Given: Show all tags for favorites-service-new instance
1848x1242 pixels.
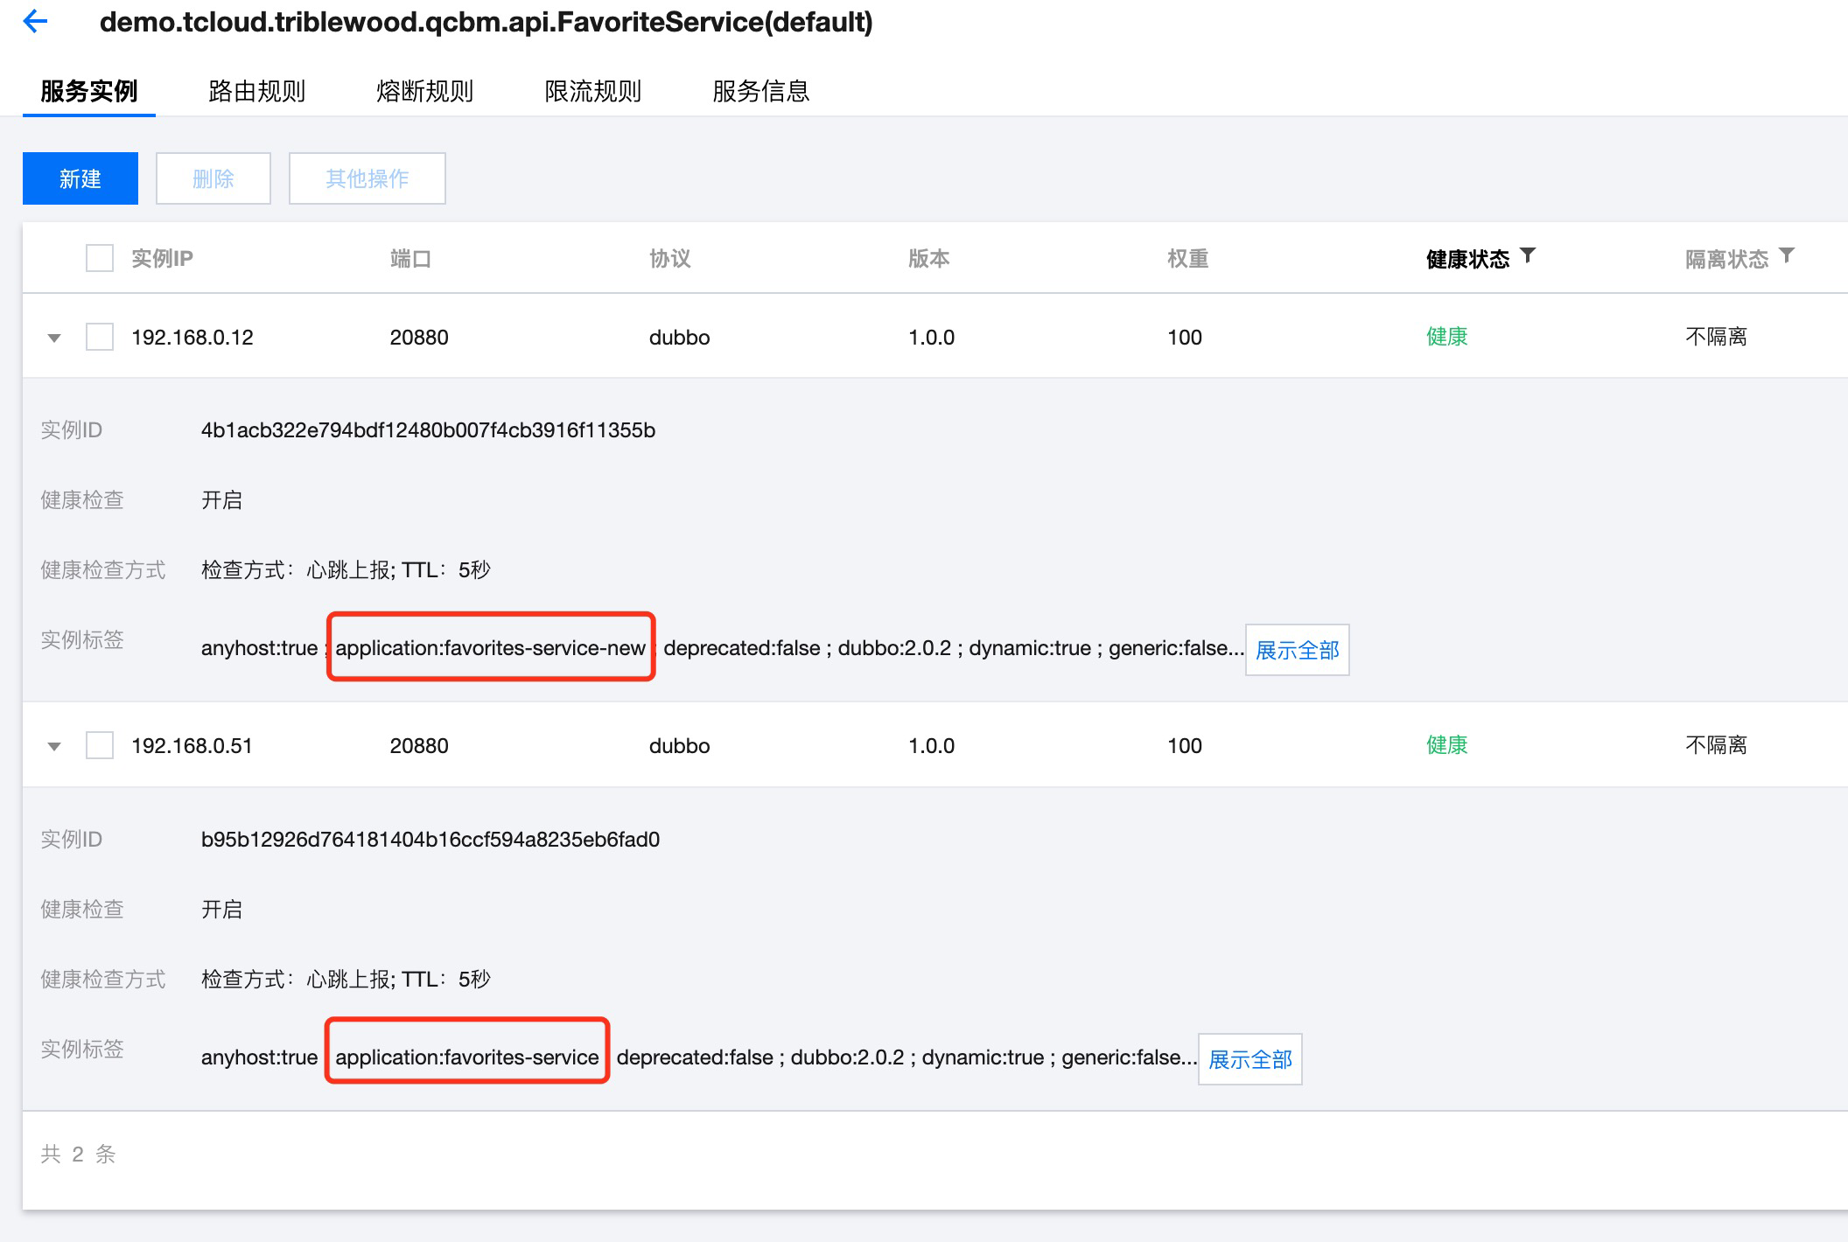Looking at the screenshot, I should 1297,650.
